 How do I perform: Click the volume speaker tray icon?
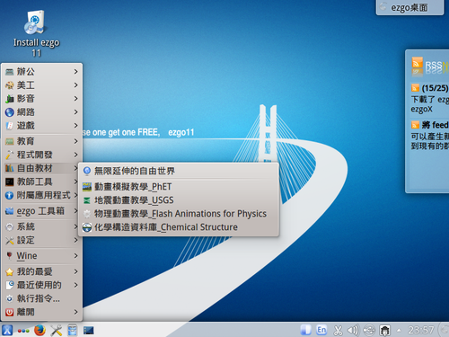click(x=353, y=330)
